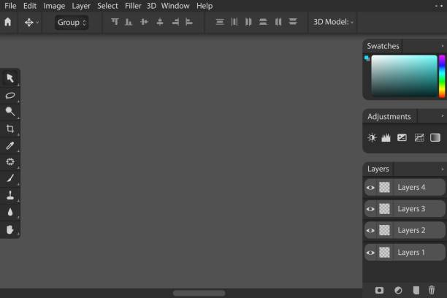Viewport: 447px width, 298px height.
Task: Switch to the Adjustments tab
Action: pyautogui.click(x=389, y=116)
